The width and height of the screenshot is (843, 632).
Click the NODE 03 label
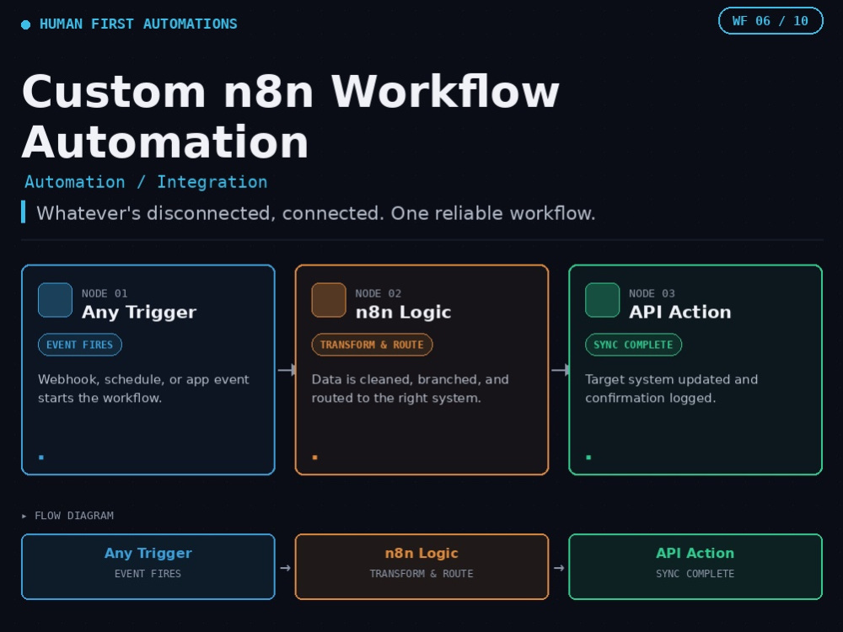(x=652, y=293)
